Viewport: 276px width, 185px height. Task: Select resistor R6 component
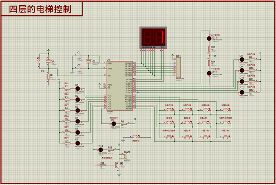coord(67,132)
